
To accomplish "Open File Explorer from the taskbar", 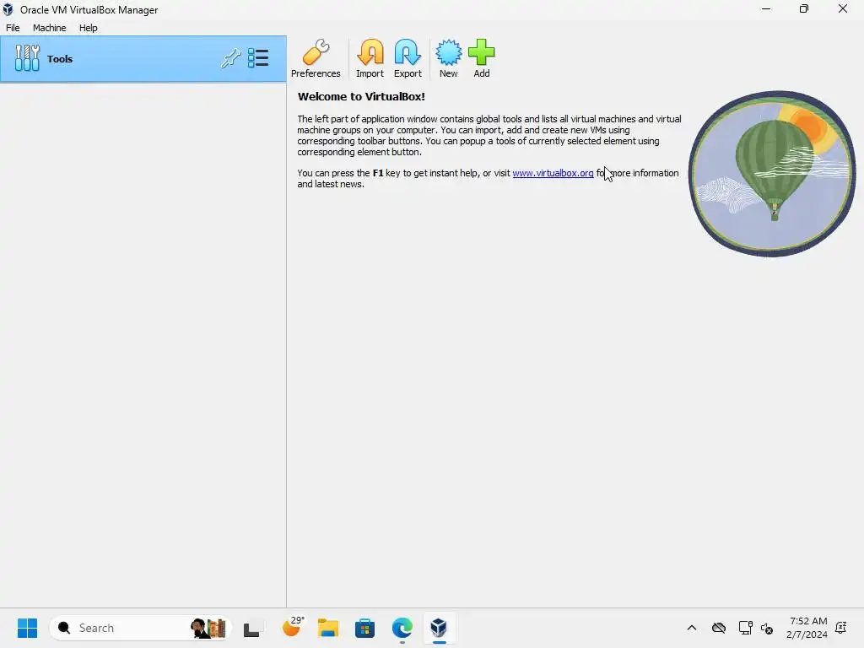I will (328, 628).
